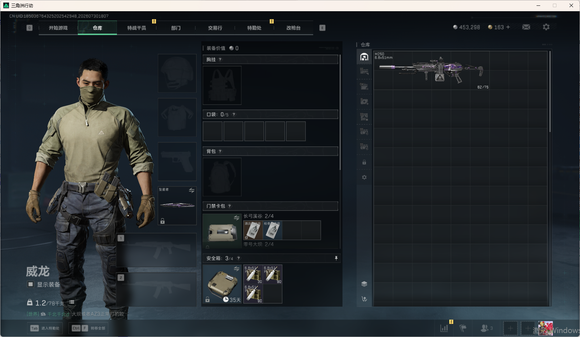
Task: Swap the 门禁卡包 keycard holder
Action: pos(236,218)
